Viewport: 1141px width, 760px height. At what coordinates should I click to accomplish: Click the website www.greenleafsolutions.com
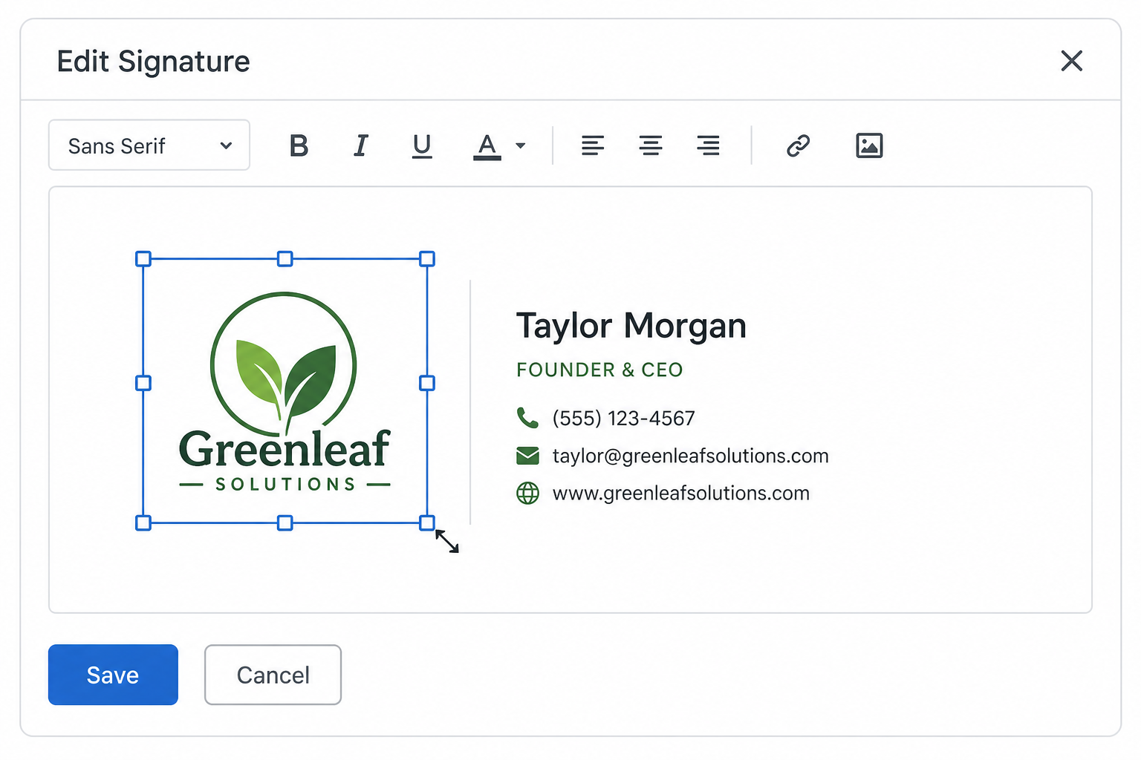click(681, 493)
